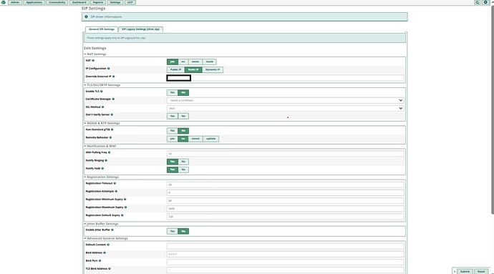Click help icon beside Registration Timeout

point(115,183)
